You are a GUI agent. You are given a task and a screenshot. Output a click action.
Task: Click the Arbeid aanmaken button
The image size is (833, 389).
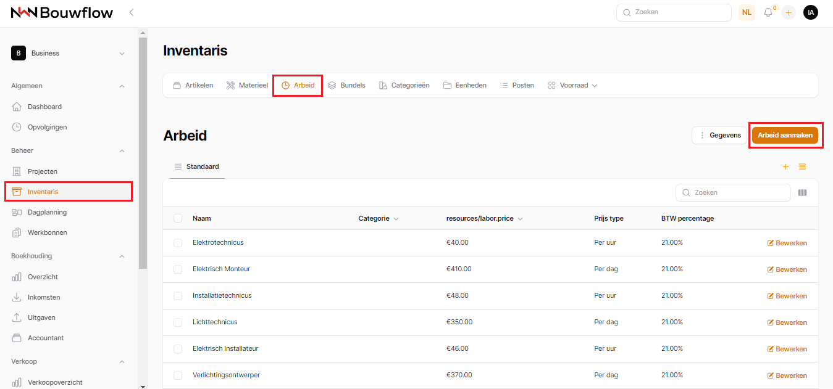click(x=784, y=135)
